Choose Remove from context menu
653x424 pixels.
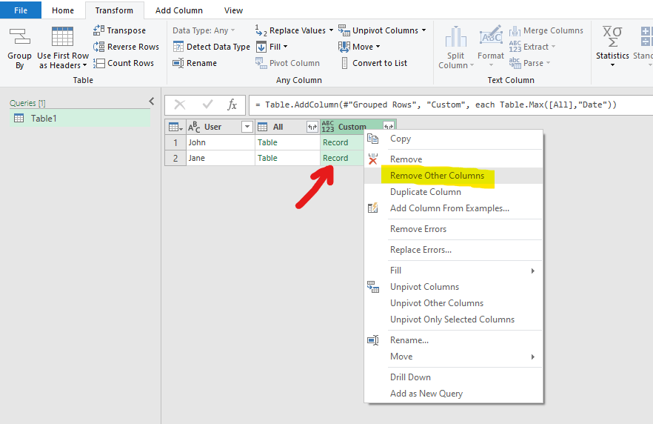click(454, 159)
